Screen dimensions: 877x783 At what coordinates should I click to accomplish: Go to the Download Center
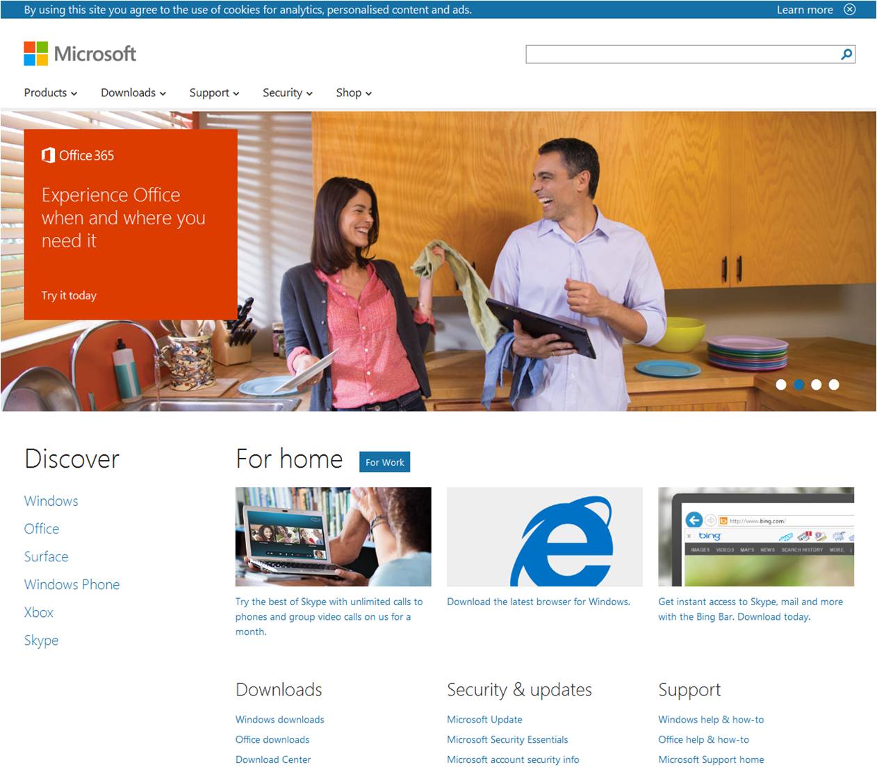click(273, 760)
